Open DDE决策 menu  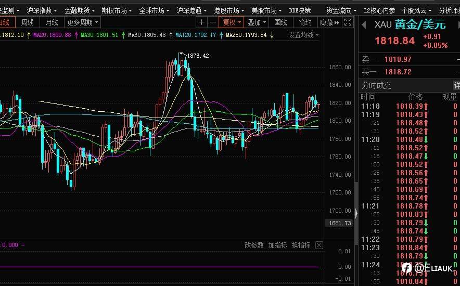300,10
